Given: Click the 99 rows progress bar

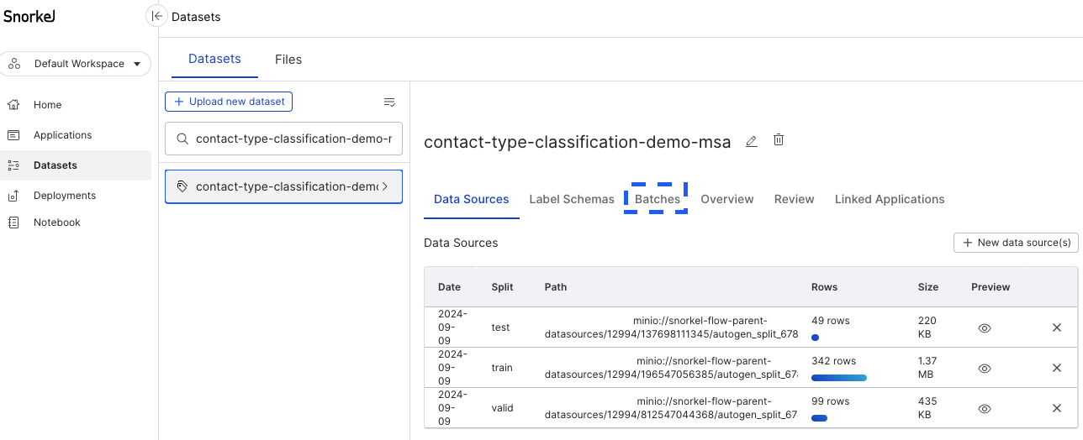Looking at the screenshot, I should 820,418.
